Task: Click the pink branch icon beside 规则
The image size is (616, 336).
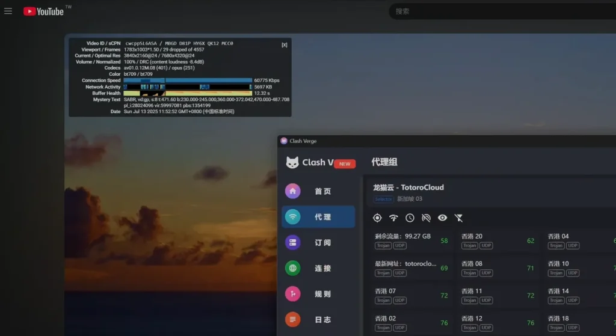Action: [293, 293]
